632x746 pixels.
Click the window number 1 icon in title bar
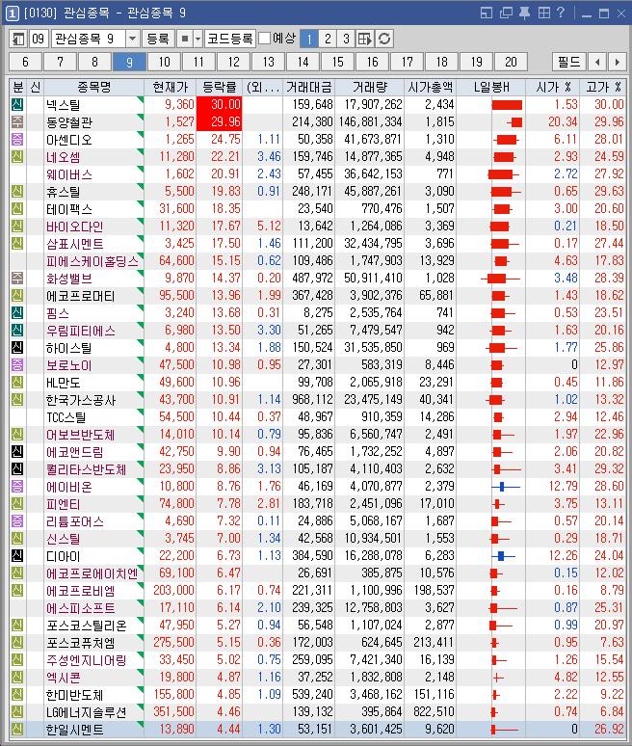pos(12,13)
